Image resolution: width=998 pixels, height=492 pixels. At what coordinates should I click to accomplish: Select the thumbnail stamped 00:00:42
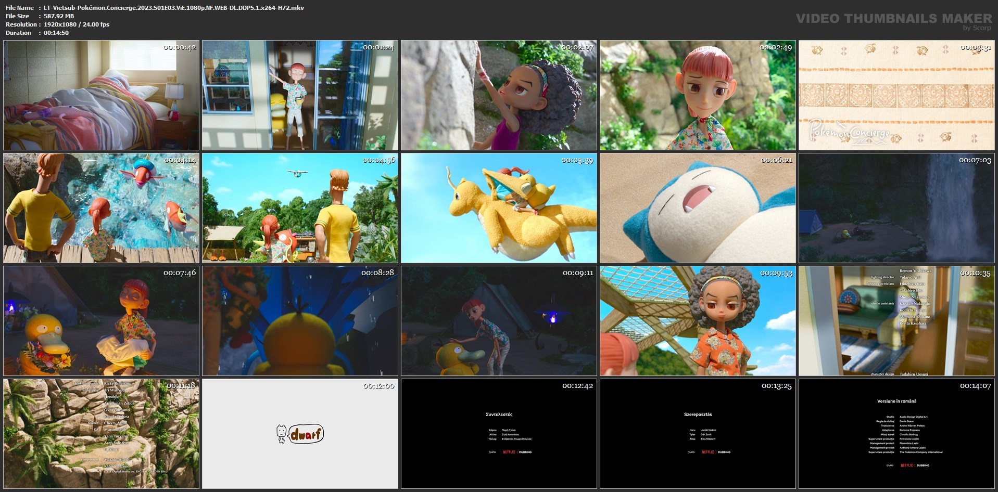[102, 95]
